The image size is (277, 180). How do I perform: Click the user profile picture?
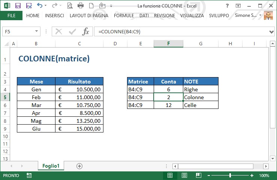coord(268,15)
